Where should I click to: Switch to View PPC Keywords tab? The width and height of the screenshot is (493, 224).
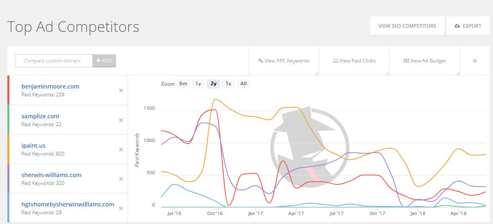284,61
